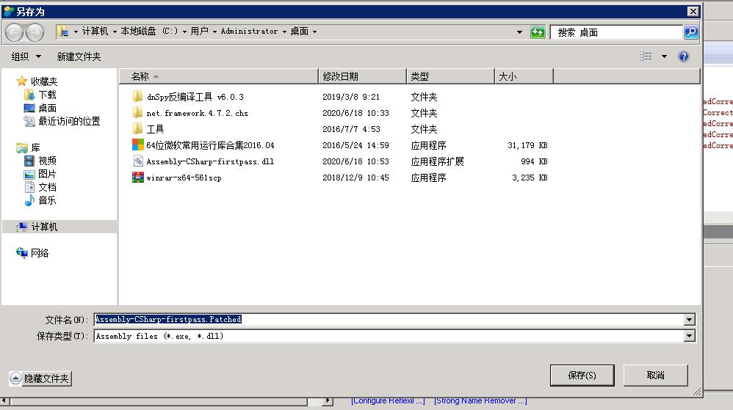Click the 搜索 桌面 search field

pos(617,32)
